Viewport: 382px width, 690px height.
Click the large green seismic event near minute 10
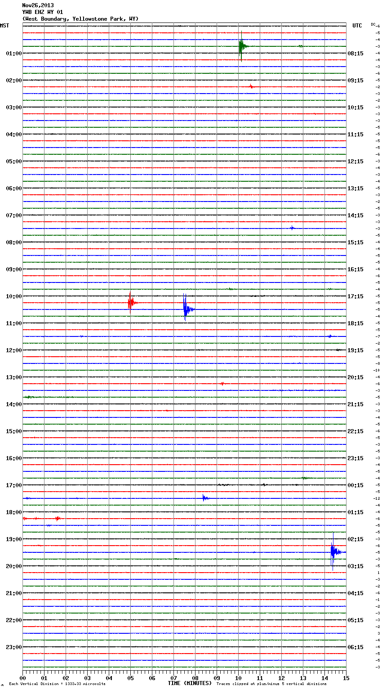241,46
